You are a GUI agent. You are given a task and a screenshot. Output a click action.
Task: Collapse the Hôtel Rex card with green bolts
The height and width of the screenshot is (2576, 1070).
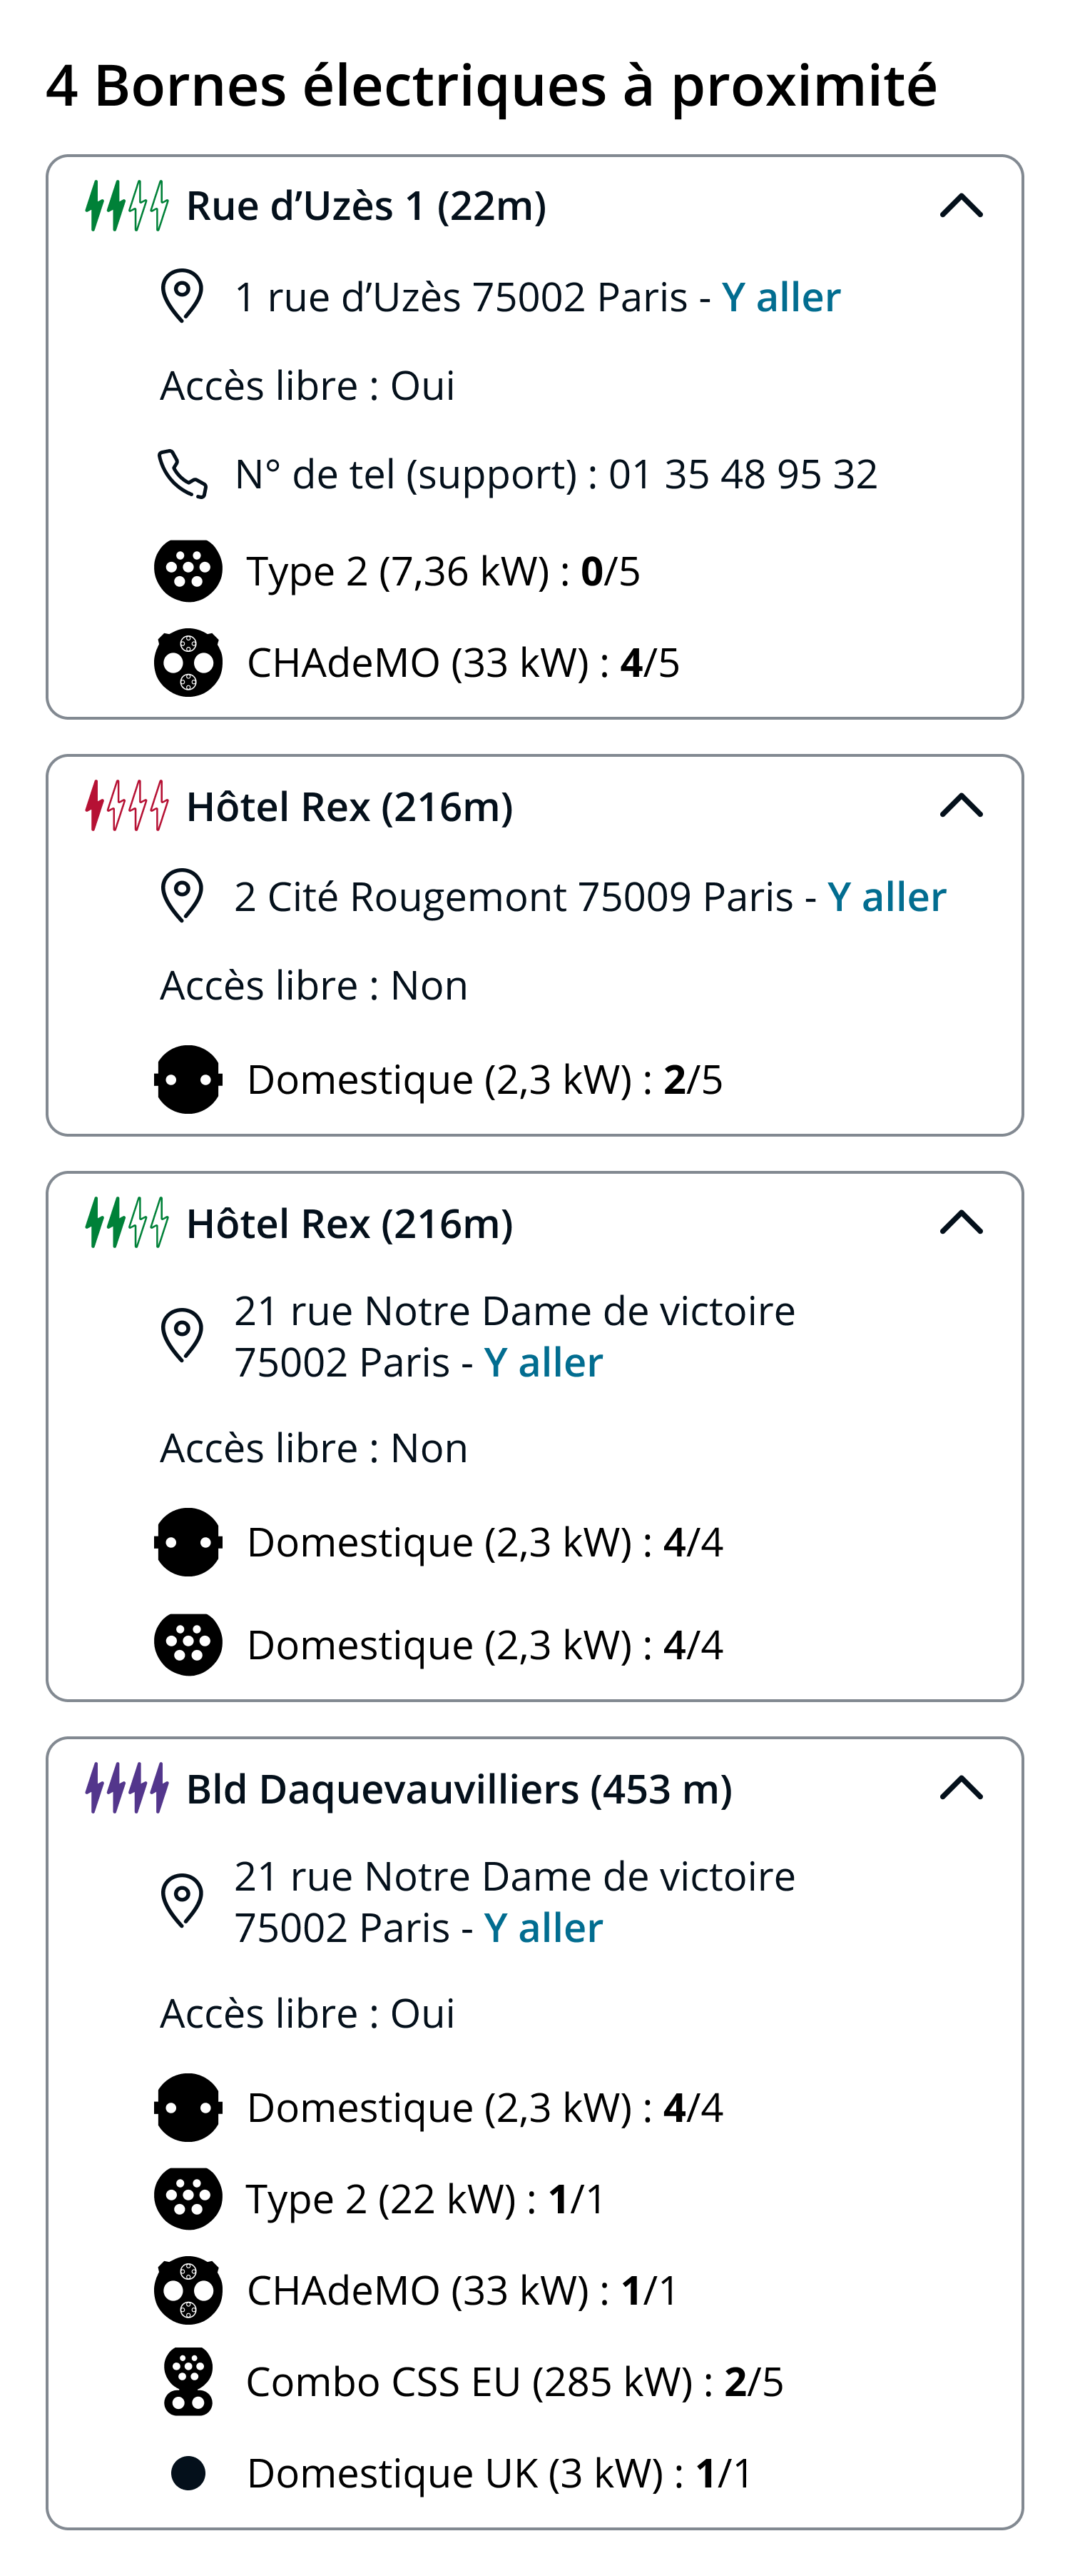click(x=961, y=1223)
